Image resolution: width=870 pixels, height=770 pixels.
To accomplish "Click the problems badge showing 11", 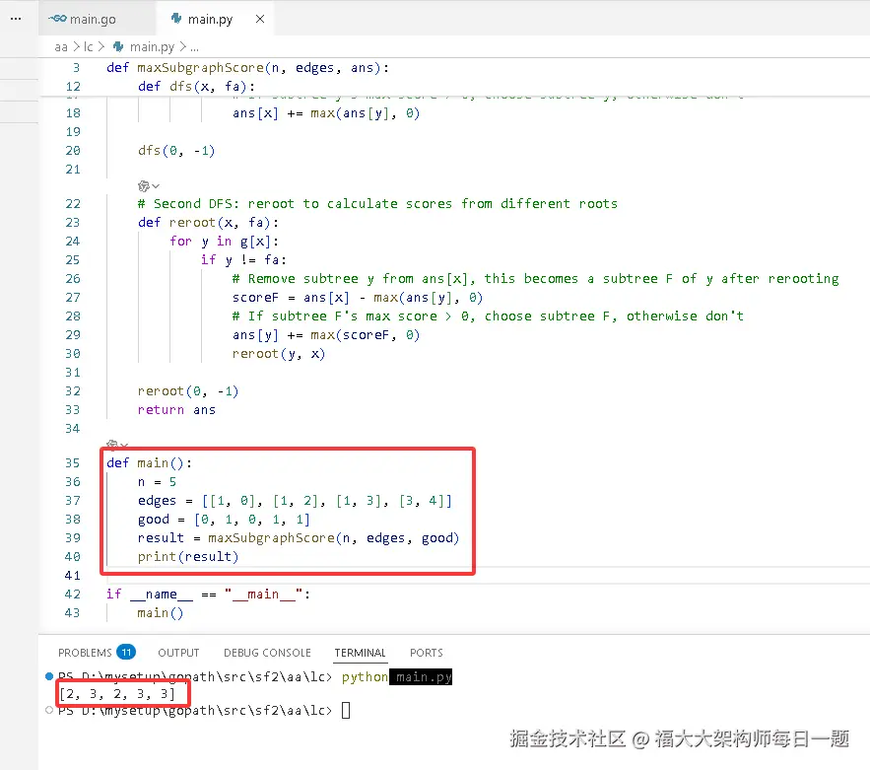I will pos(128,652).
